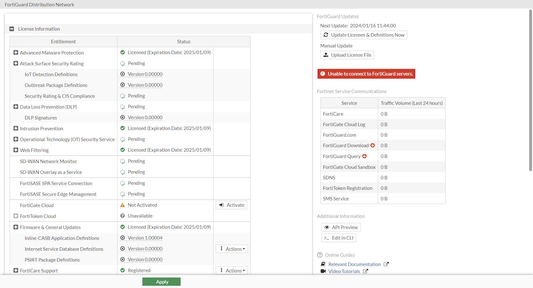Click the FortiCare service row

(x=383, y=114)
